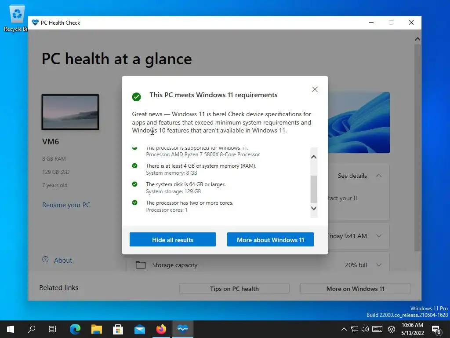
Task: Select text 'System storage: 129 GB'
Action: (173, 191)
